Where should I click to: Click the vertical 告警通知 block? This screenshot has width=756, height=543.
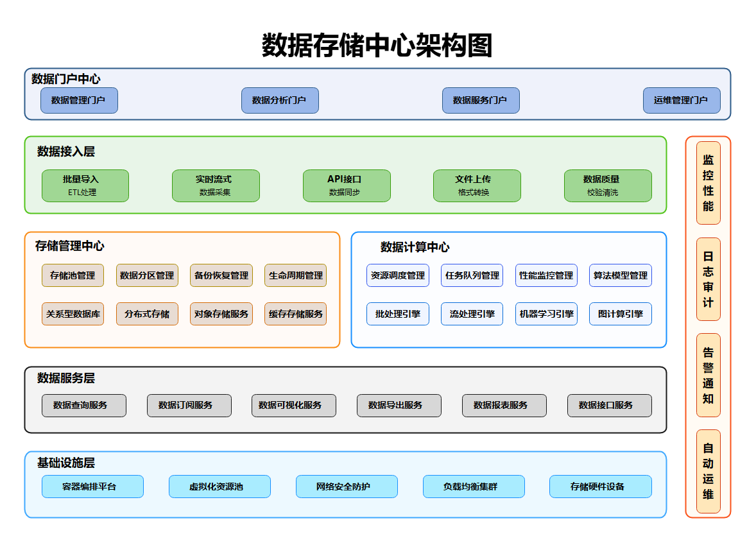pos(709,375)
